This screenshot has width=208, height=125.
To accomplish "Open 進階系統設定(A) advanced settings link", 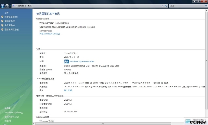I will 12,30.
